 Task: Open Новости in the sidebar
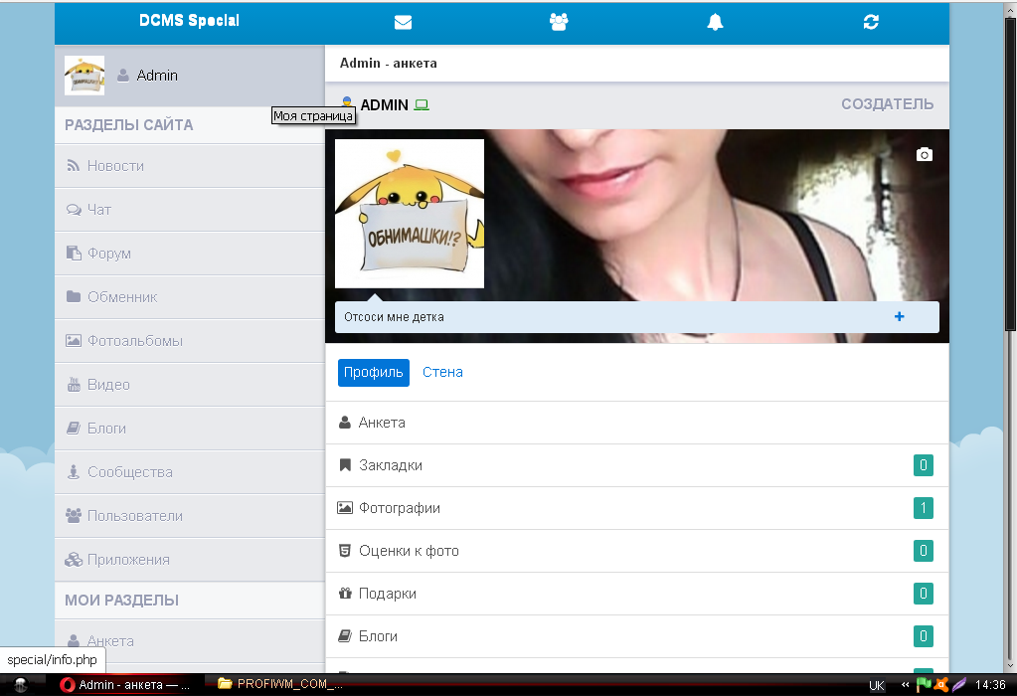[115, 166]
